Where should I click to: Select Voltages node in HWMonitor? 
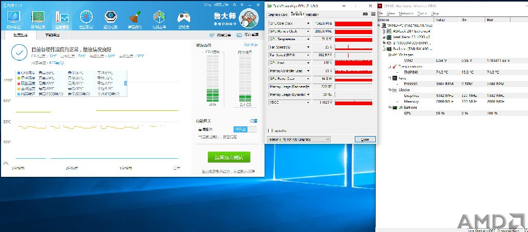click(x=405, y=55)
